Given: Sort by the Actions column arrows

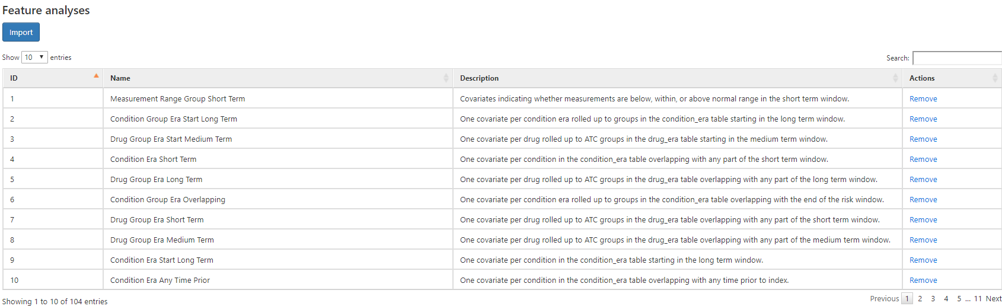Looking at the screenshot, I should (995, 78).
